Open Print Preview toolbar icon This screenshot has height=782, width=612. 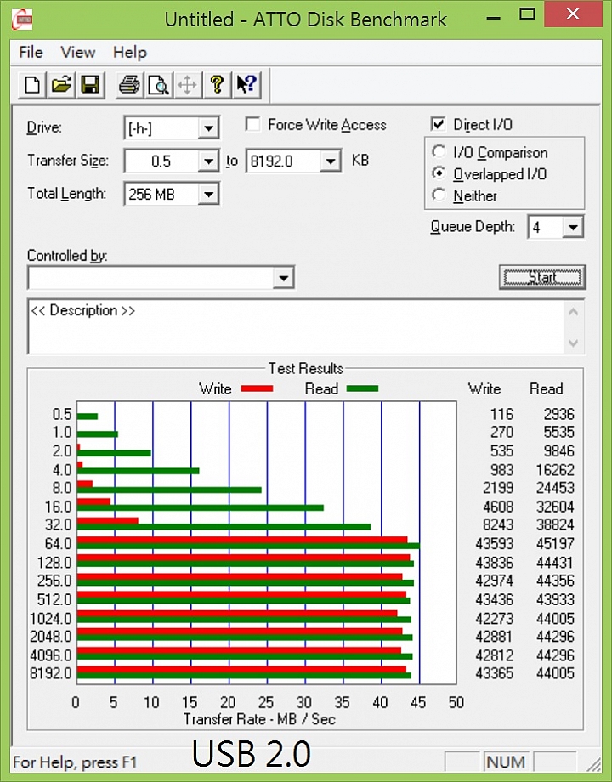[x=159, y=84]
